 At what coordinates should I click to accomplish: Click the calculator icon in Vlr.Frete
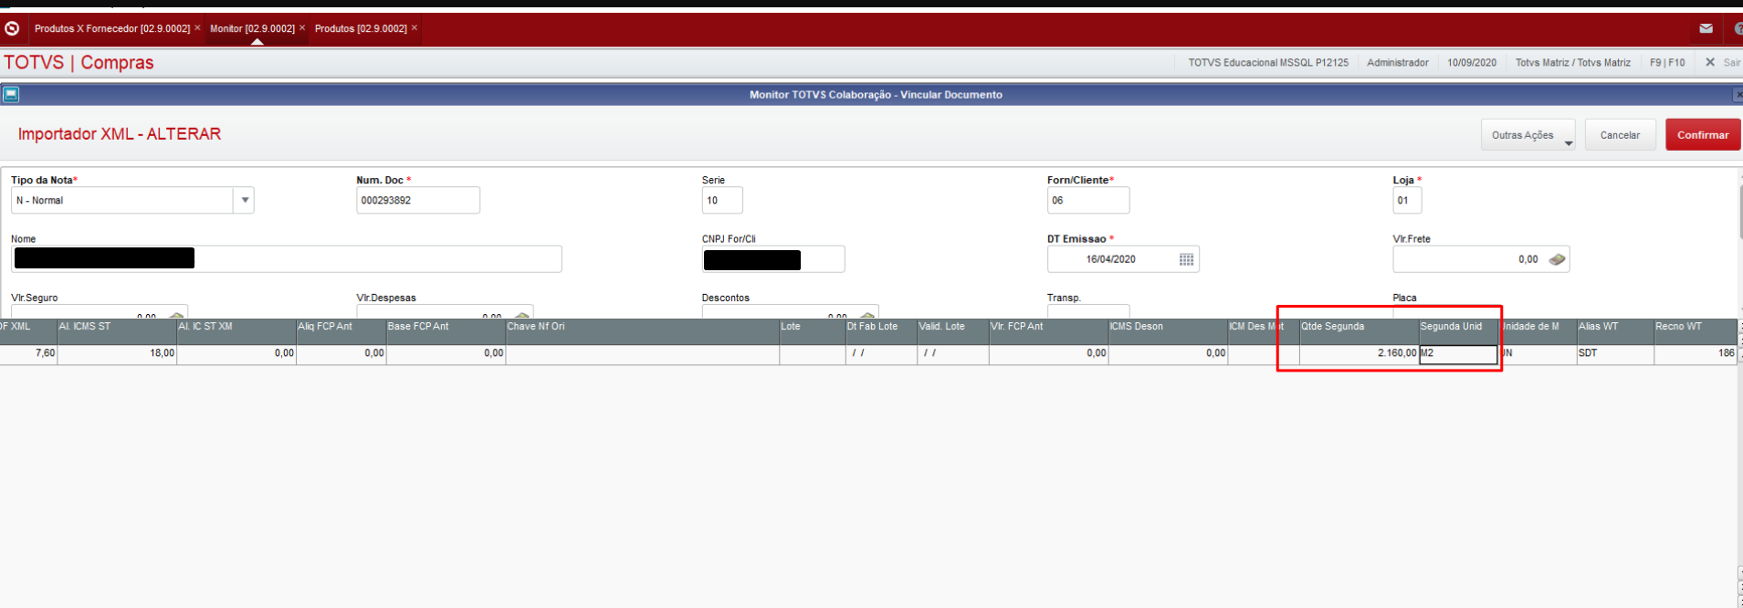tap(1557, 259)
